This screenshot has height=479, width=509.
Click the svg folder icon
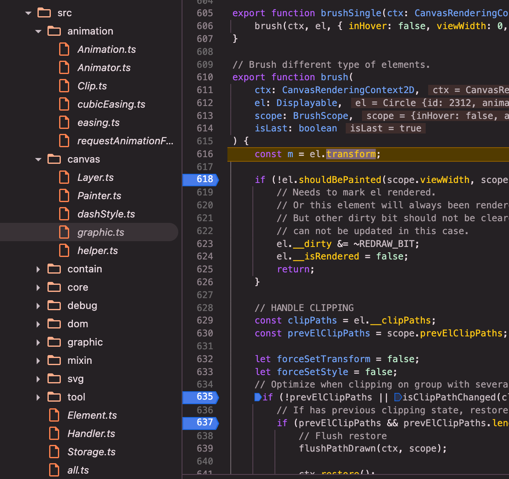tap(54, 379)
